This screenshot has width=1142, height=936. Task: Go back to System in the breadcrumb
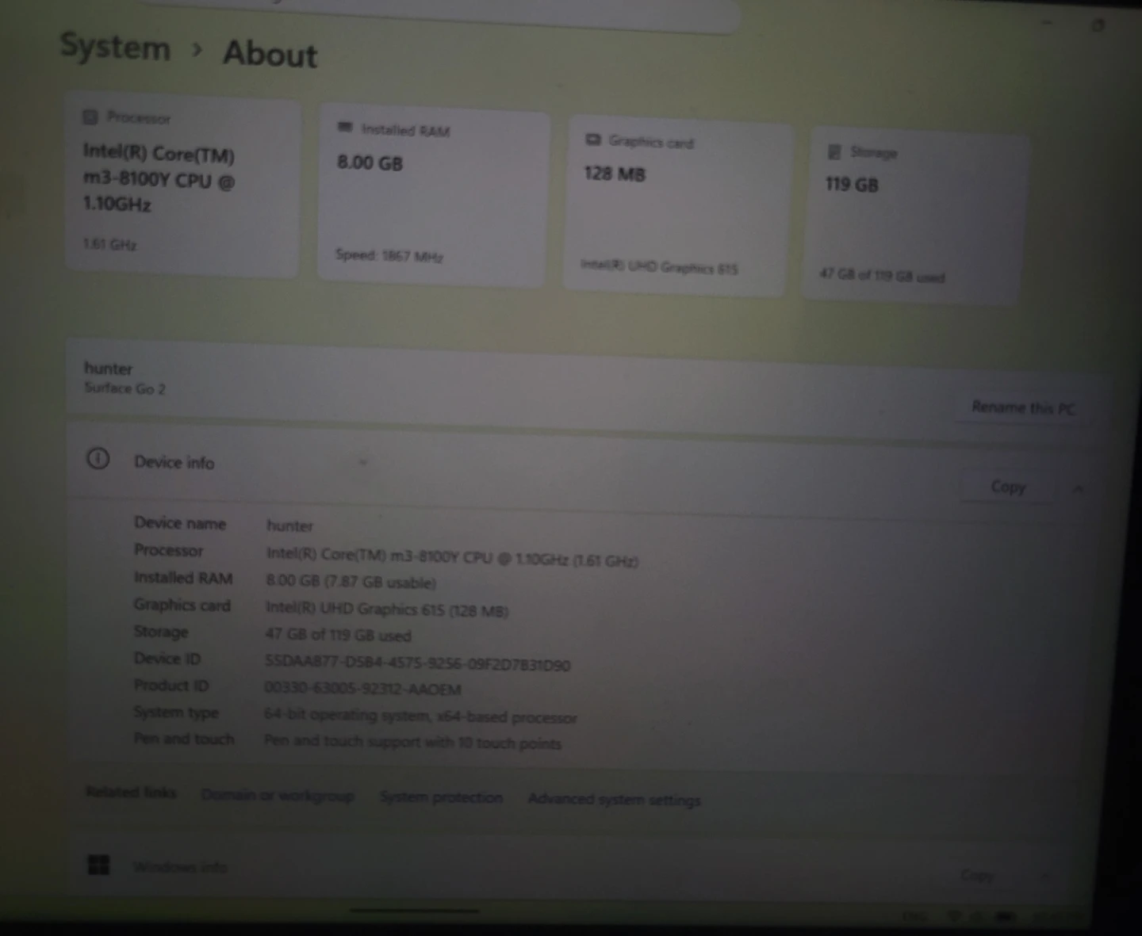coord(116,47)
